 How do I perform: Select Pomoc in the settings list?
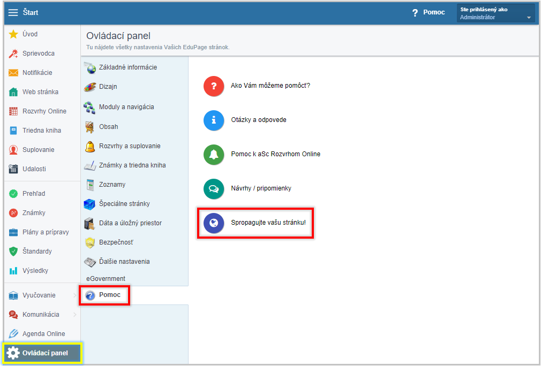point(109,295)
